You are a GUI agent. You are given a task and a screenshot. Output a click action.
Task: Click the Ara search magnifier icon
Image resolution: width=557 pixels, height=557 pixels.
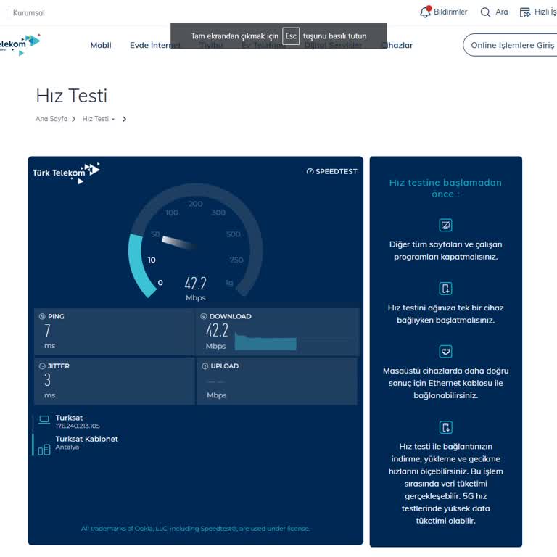point(485,12)
